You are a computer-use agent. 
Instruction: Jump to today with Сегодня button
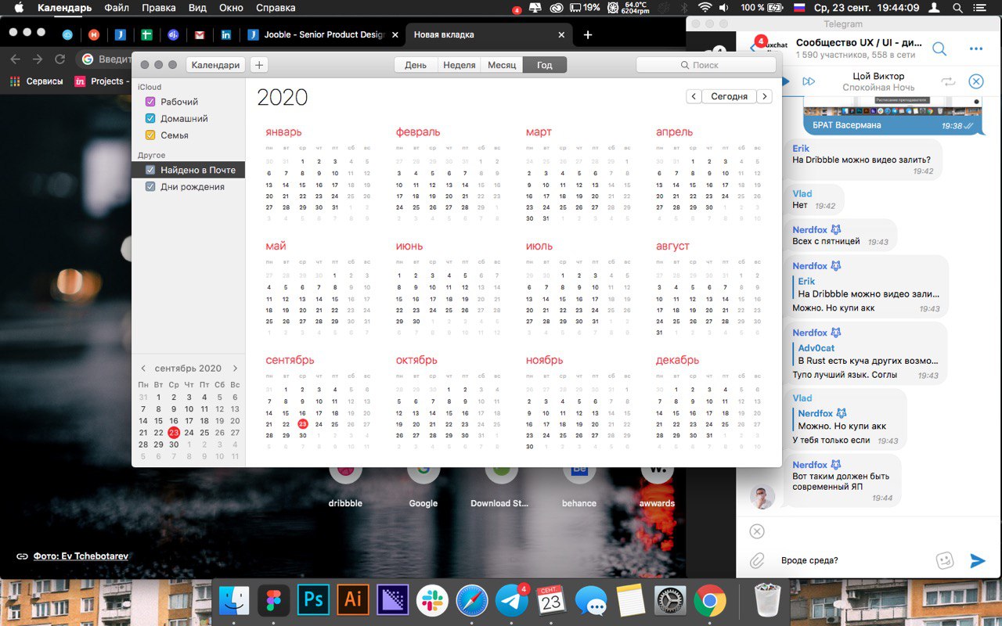(x=729, y=96)
